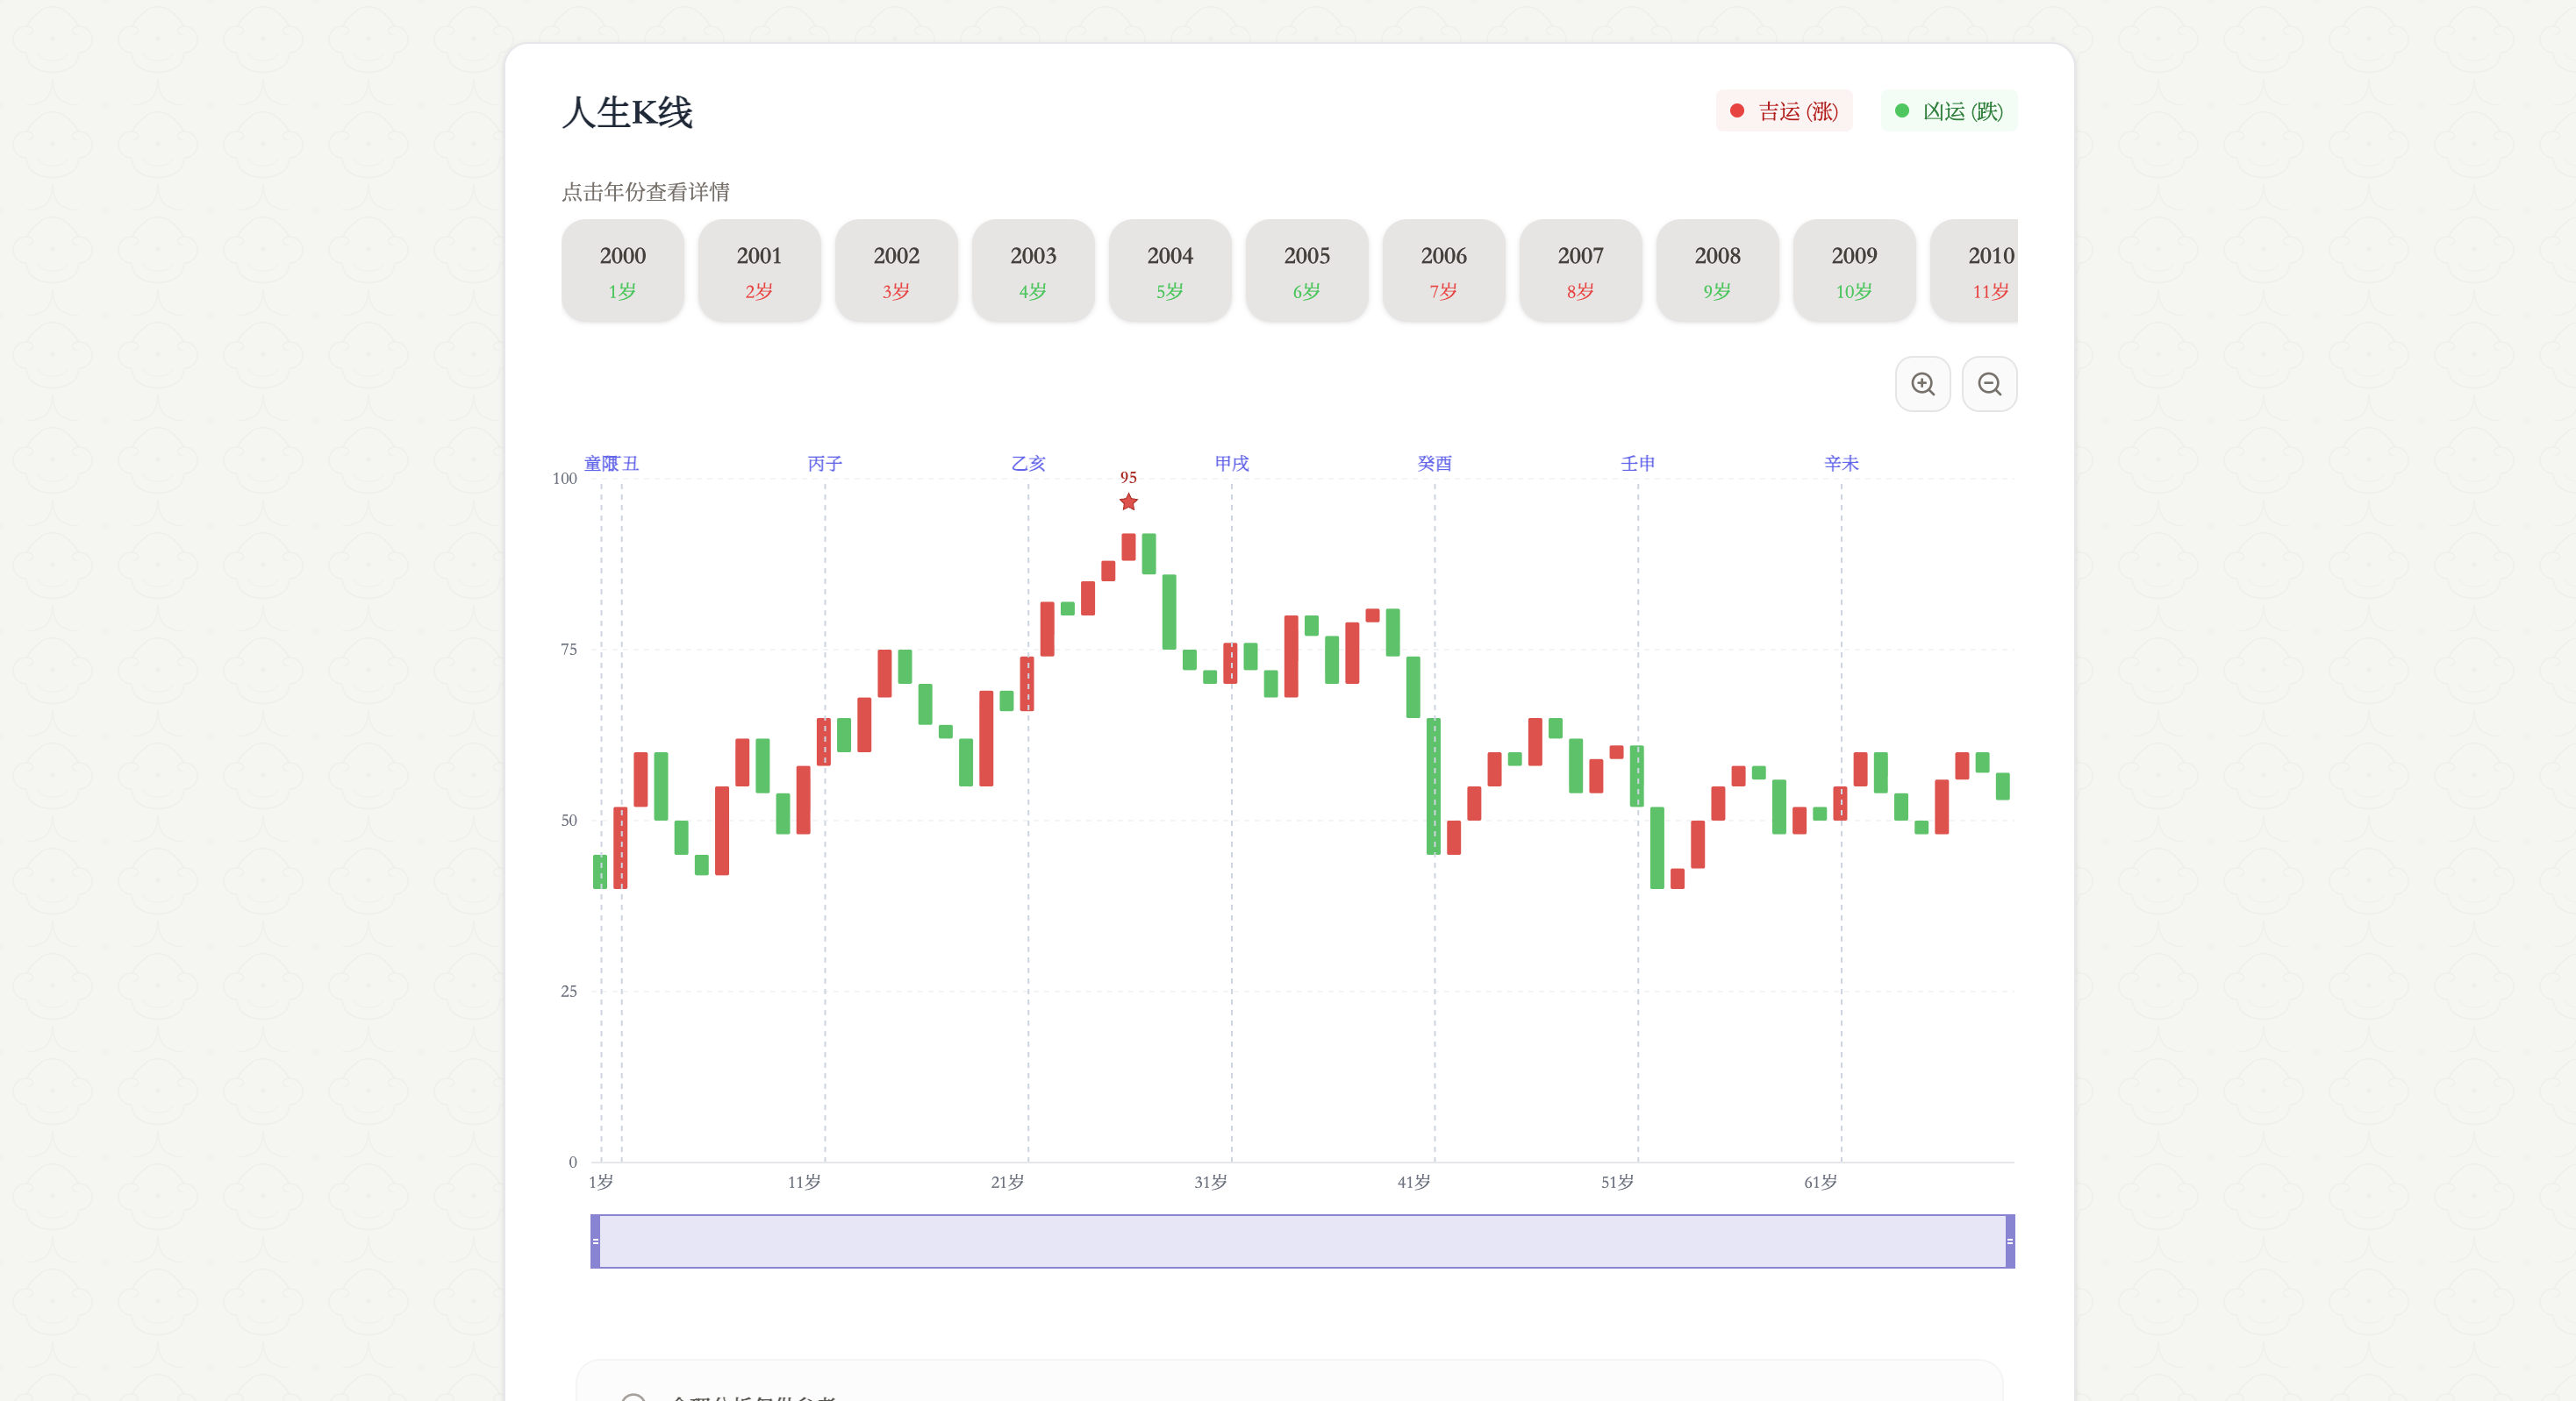The image size is (2576, 1401).
Task: Select the 2009 10岁 year card
Action: [1854, 271]
